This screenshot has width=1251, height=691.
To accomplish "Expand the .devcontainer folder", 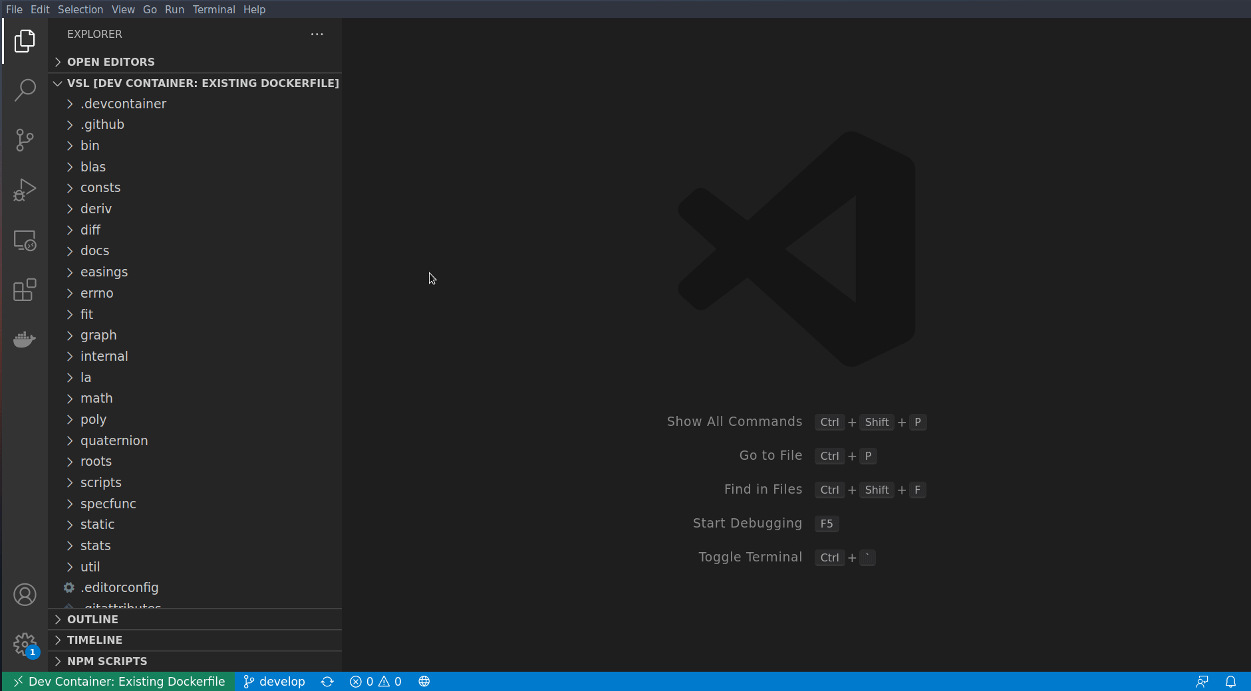I will tap(195, 104).
